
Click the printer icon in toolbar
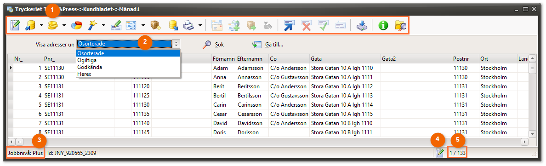189,25
